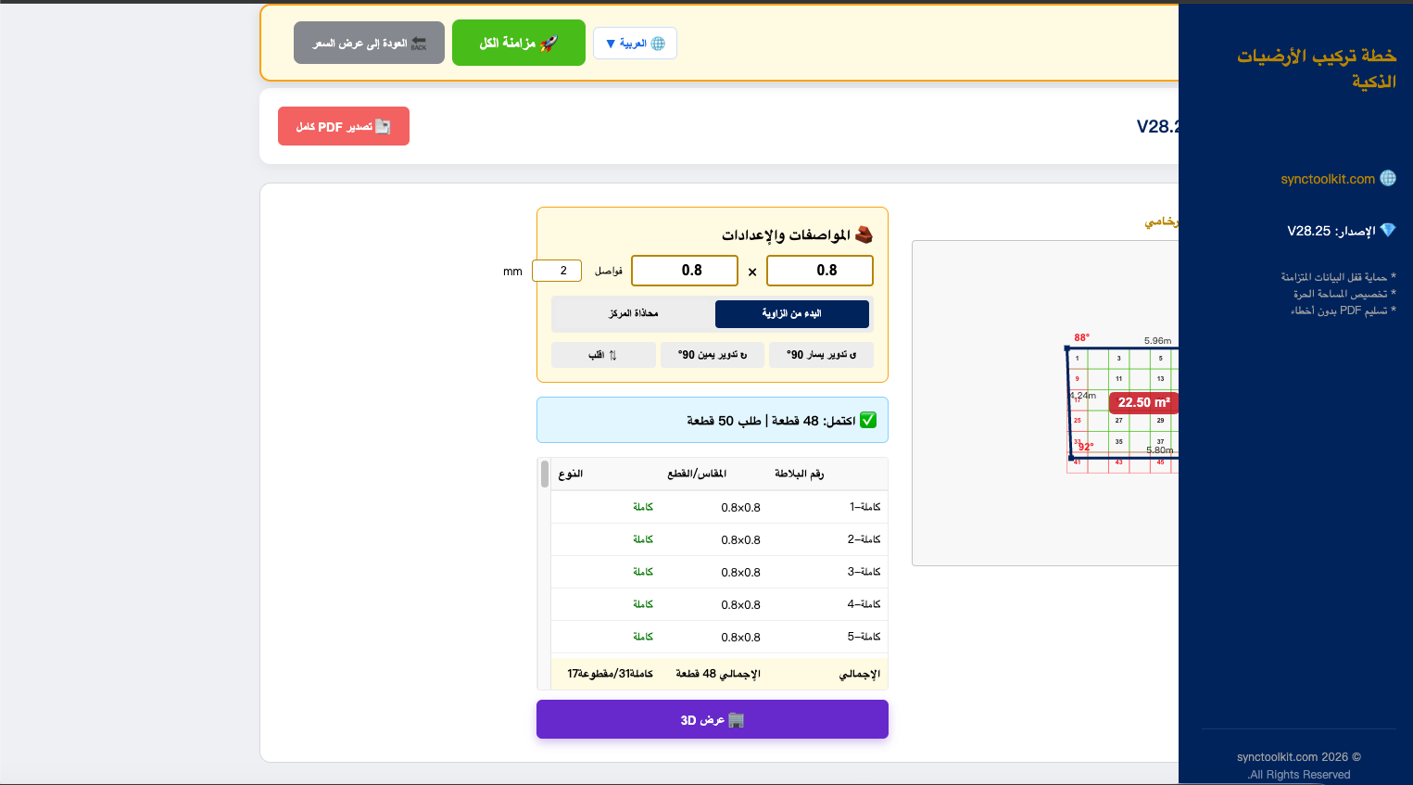The height and width of the screenshot is (785, 1413).
Task: Open the purple عرض 3D view button
Action: point(713,719)
